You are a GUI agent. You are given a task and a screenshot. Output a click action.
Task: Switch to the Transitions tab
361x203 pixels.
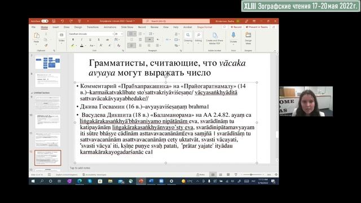point(93,27)
